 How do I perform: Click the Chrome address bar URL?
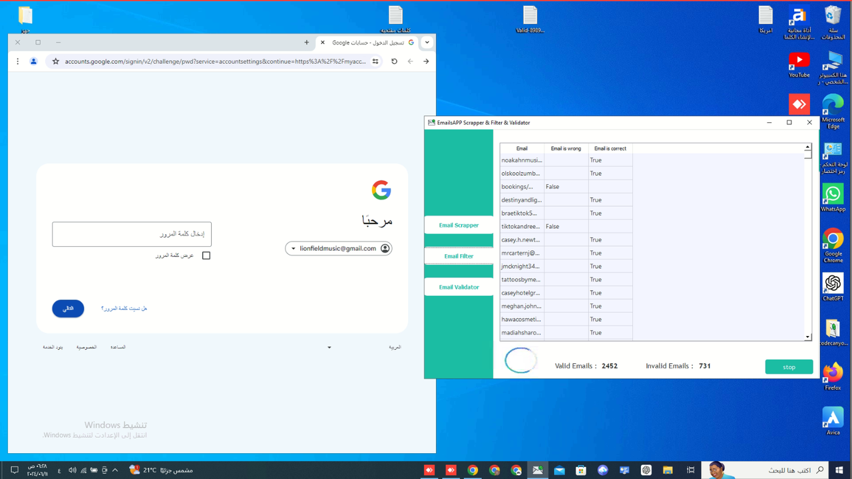coord(215,61)
